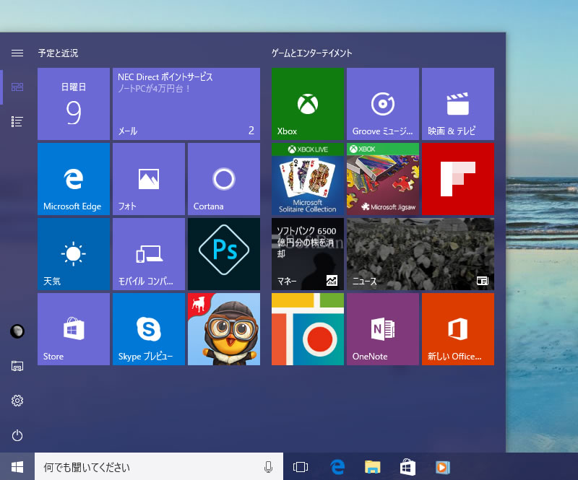Launch the Cortana tile
Image resolution: width=578 pixels, height=480 pixels.
[224, 179]
